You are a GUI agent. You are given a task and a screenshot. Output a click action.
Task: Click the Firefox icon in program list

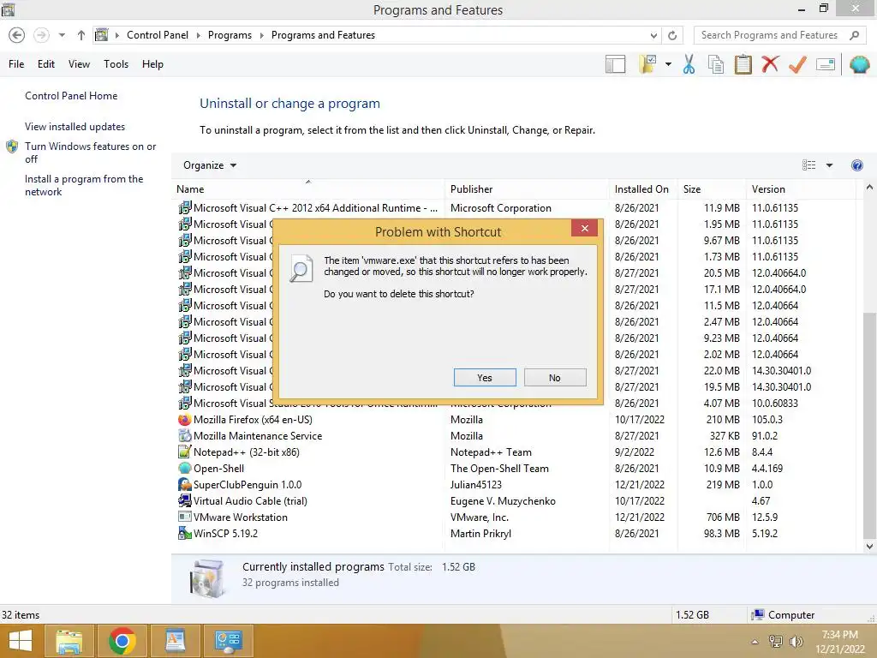point(185,420)
